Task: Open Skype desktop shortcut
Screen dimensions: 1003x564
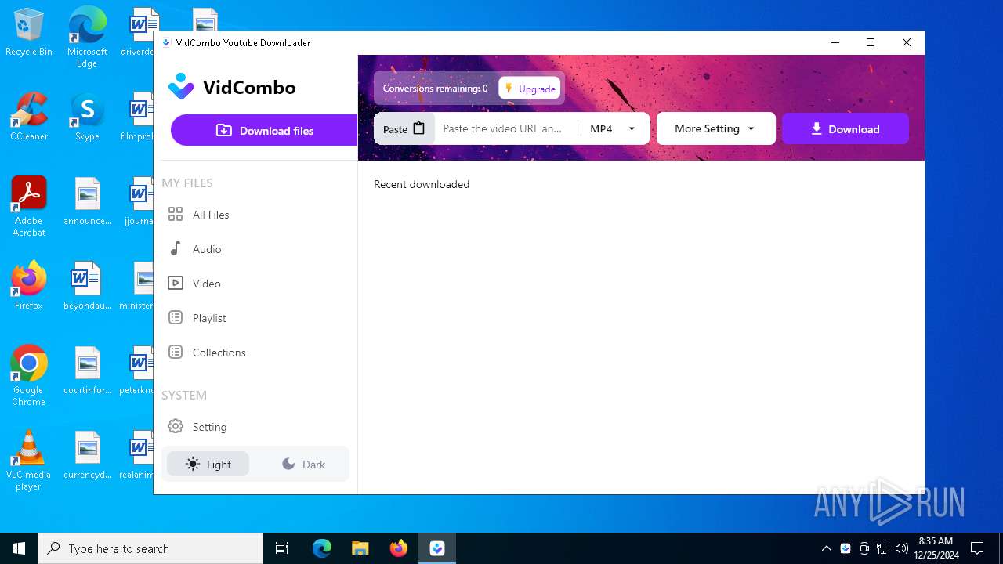Action: pos(87,117)
